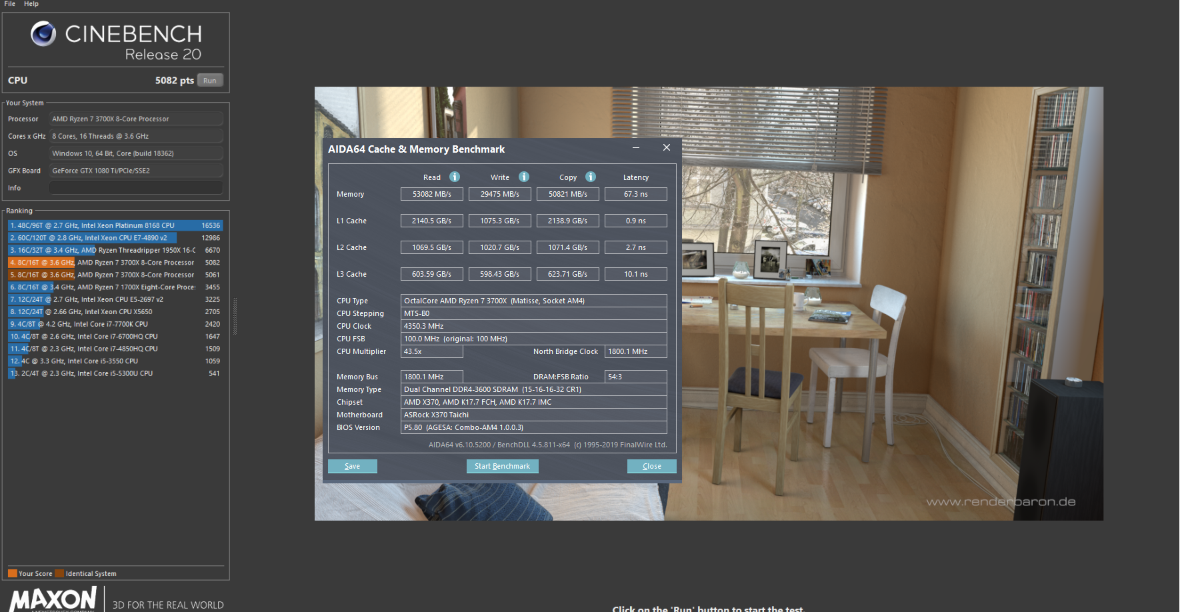The width and height of the screenshot is (1180, 612).
Task: Click the orange Your Score swatch
Action: coord(12,573)
